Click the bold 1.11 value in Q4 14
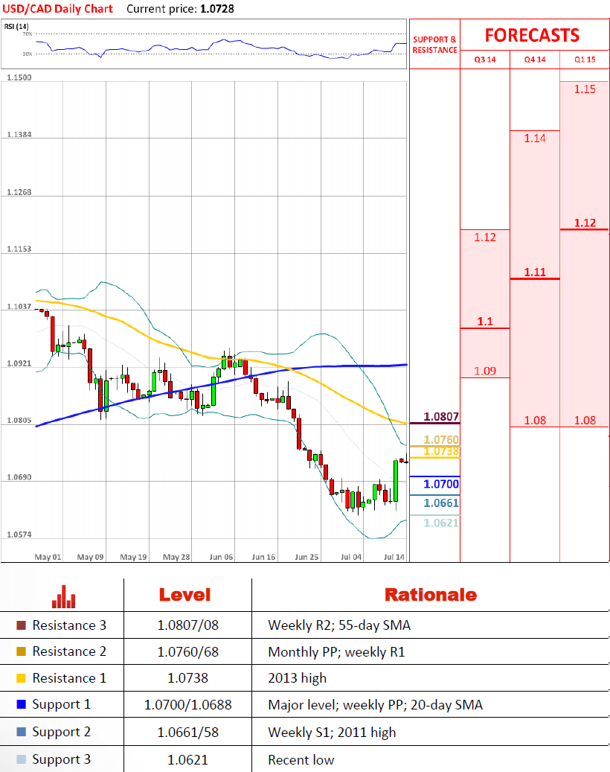 [535, 272]
